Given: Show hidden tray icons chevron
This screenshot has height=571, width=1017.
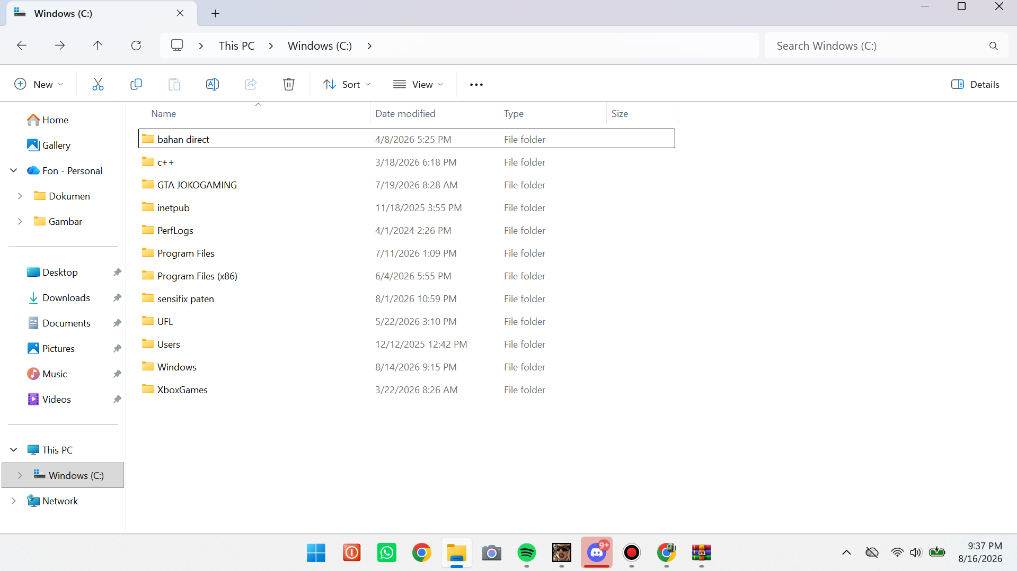Looking at the screenshot, I should point(847,552).
